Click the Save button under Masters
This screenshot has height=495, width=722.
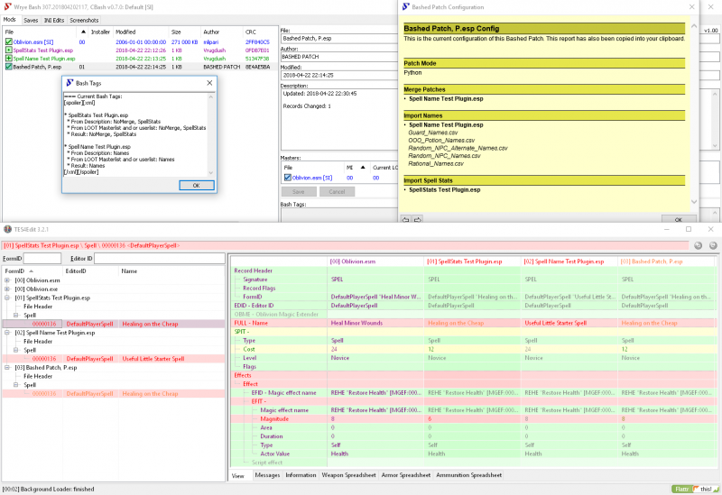click(299, 192)
